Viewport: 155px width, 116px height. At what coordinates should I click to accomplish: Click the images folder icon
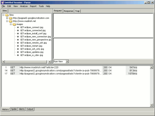click(14, 24)
